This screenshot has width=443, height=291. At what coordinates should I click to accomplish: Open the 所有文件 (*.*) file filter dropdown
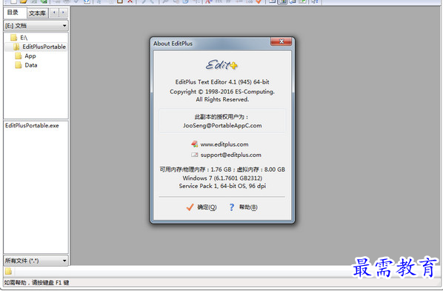point(36,261)
